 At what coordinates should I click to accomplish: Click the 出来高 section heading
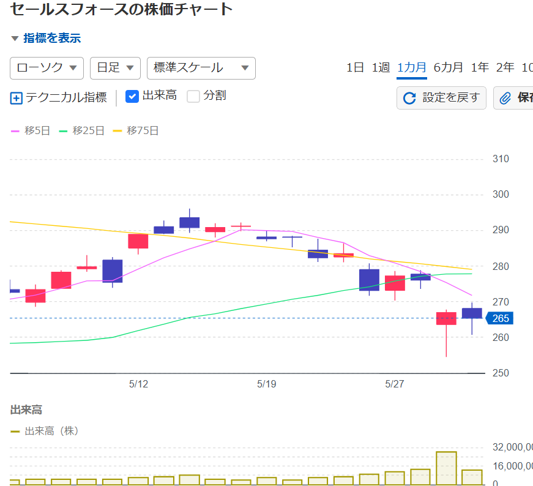click(x=26, y=410)
